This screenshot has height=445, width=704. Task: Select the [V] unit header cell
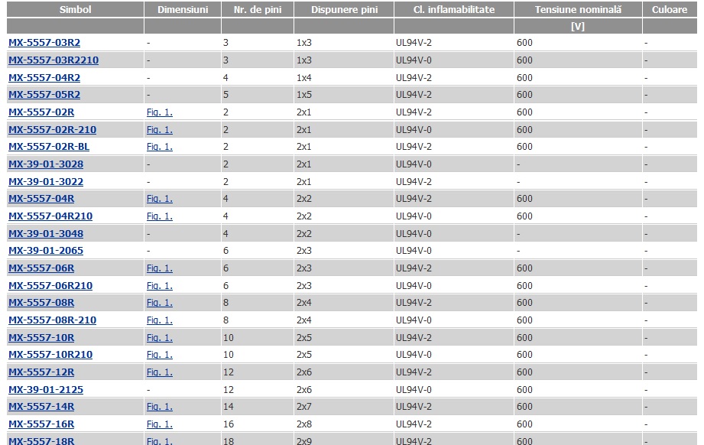click(578, 27)
